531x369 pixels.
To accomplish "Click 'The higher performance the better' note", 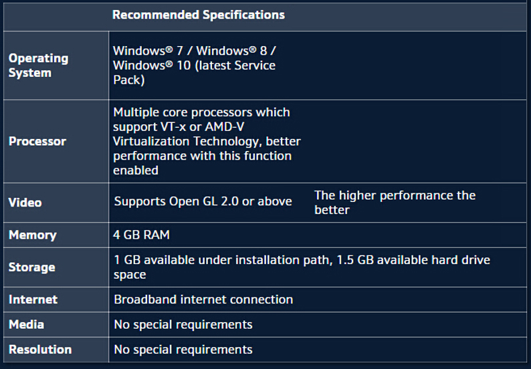I will [395, 203].
